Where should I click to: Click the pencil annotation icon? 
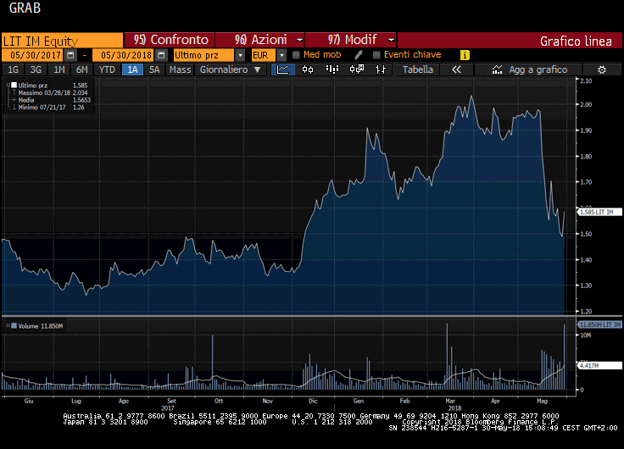(x=359, y=54)
